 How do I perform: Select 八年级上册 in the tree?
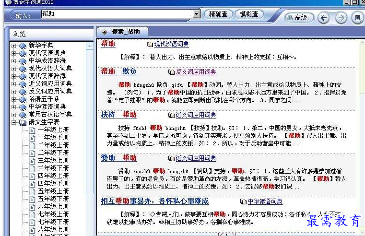[53, 230]
